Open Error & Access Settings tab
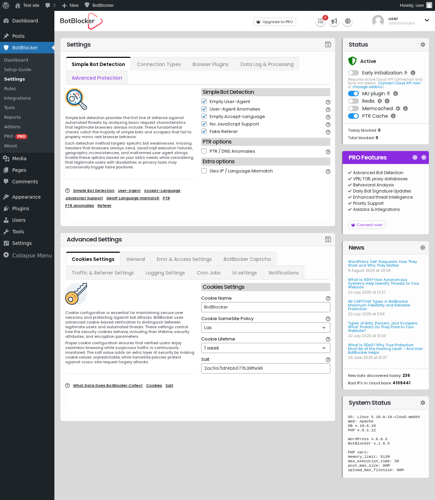This screenshot has width=435, height=500. 184,259
